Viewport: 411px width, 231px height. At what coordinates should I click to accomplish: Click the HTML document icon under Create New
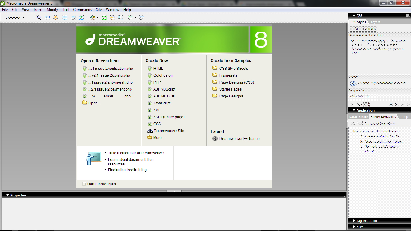coord(150,69)
